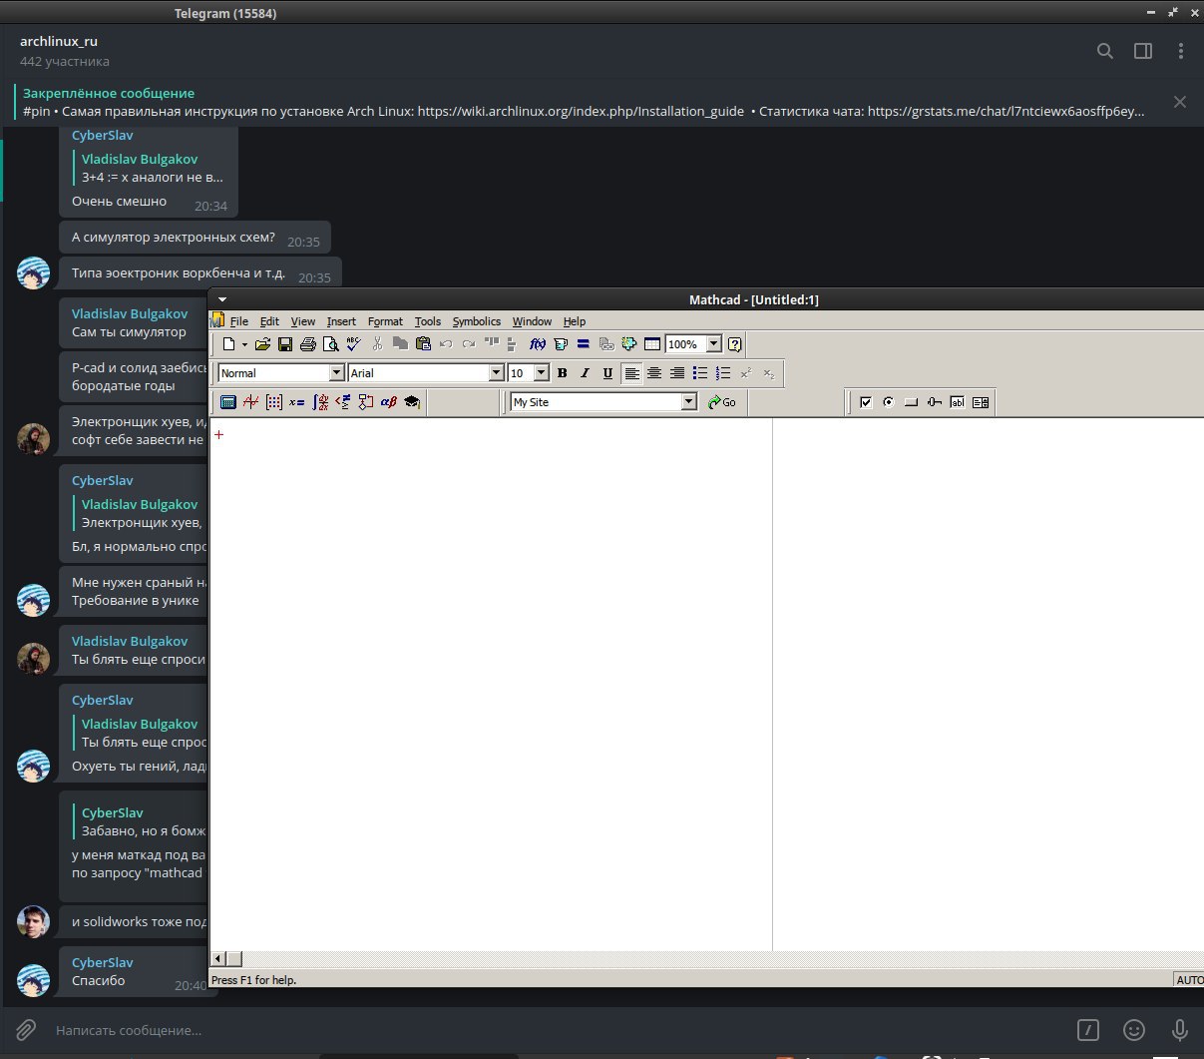Open new-document arrow dropdown
This screenshot has height=1059, width=1204.
point(244,344)
